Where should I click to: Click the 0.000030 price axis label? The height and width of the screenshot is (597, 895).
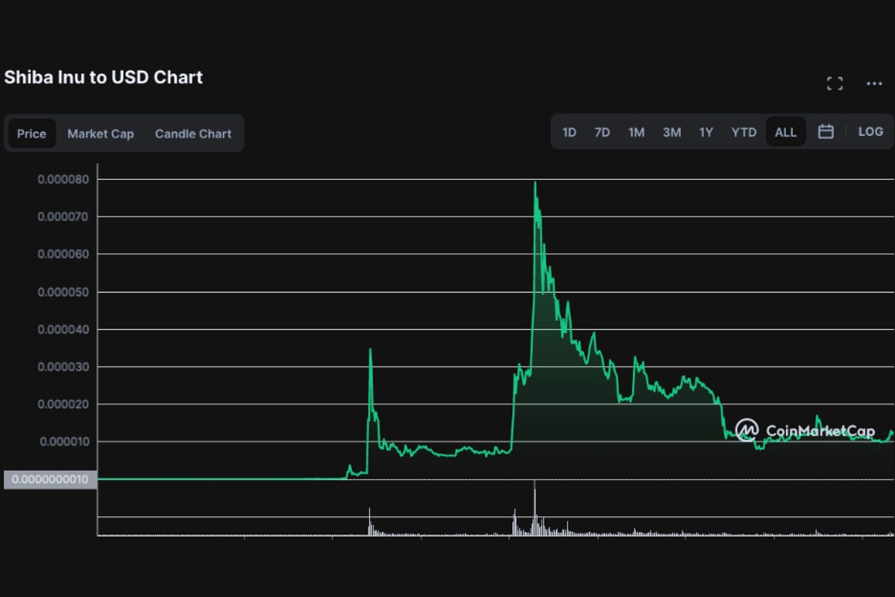(x=63, y=366)
